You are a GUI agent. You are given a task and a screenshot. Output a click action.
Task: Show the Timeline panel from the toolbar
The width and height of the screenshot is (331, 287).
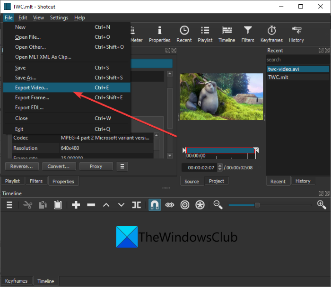226,34
